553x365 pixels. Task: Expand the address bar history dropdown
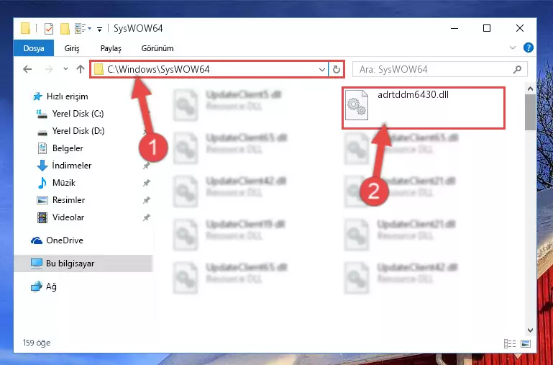(322, 70)
